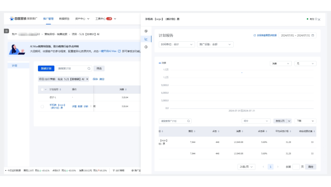Image resolution: width=331 pixels, height=187 pixels.
Task: Expand the dropdown arrow beside the select-all checkbox
Action: click(x=46, y=90)
